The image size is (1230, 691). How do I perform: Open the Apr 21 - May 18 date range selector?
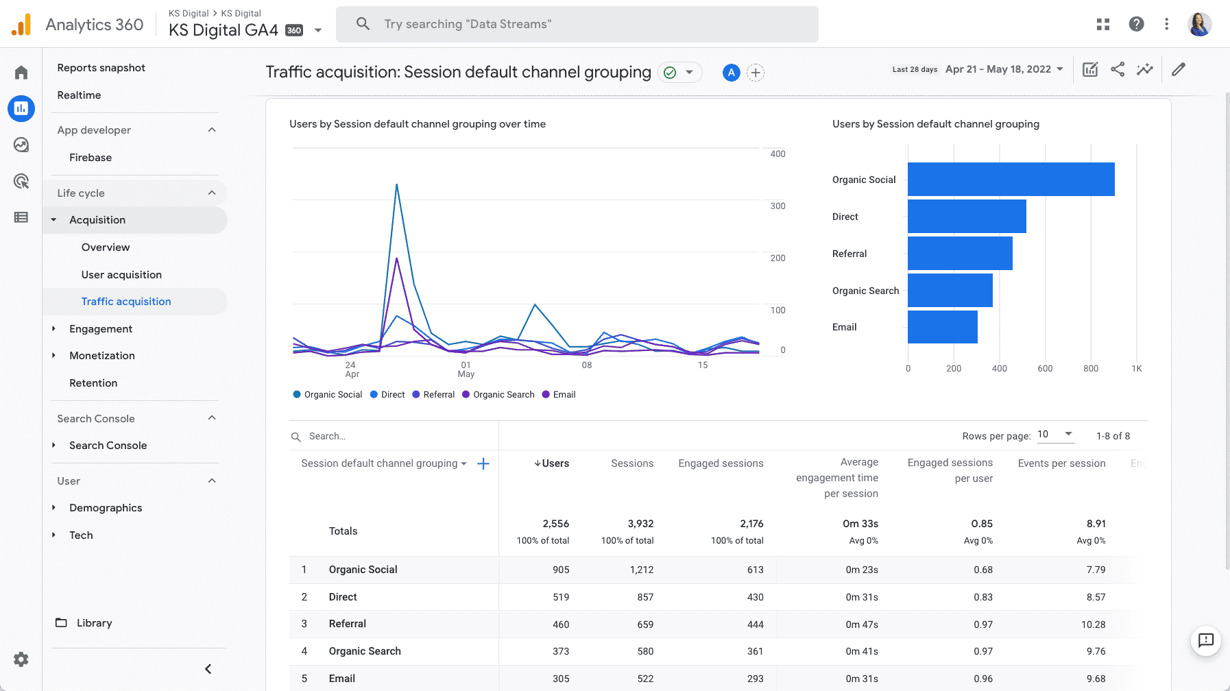tap(1002, 69)
